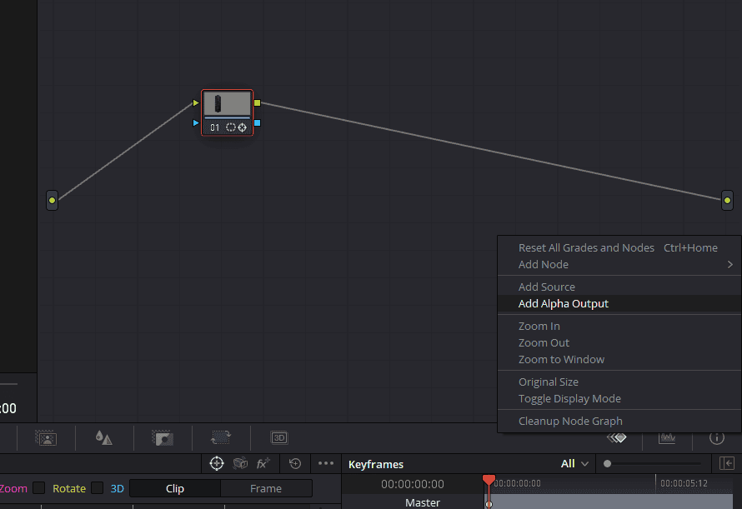Select the Frame tracking mode button
The width and height of the screenshot is (742, 509).
point(266,488)
